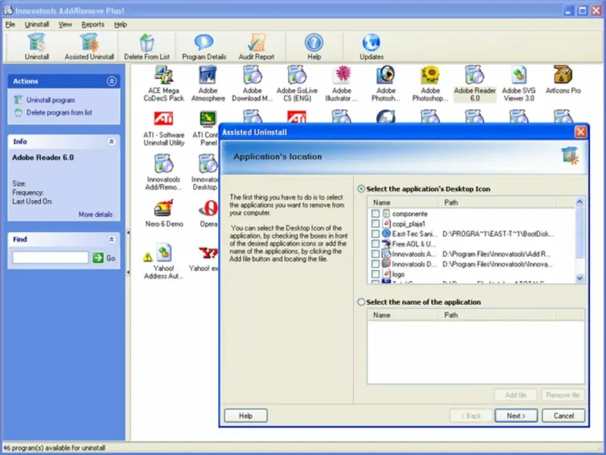Click Path column header in desktop icon list
This screenshot has height=455, width=606.
click(498, 202)
